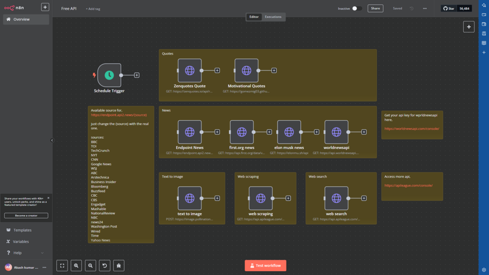Select the News sticky note title

click(x=166, y=110)
